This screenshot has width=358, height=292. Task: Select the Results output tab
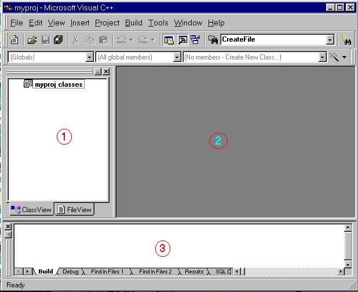194,272
